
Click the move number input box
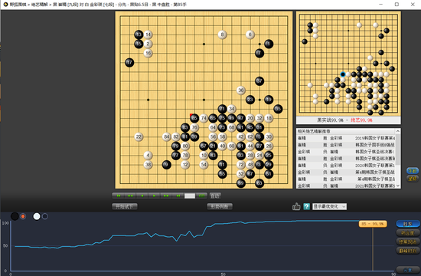click(x=190, y=196)
